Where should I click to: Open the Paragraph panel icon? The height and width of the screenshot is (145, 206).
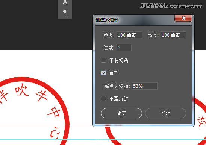click(x=65, y=12)
